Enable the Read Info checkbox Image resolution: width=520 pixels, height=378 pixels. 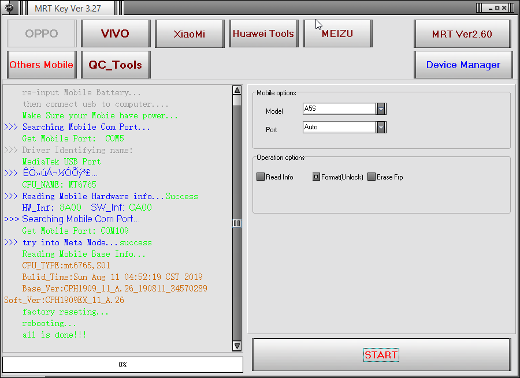(x=261, y=177)
